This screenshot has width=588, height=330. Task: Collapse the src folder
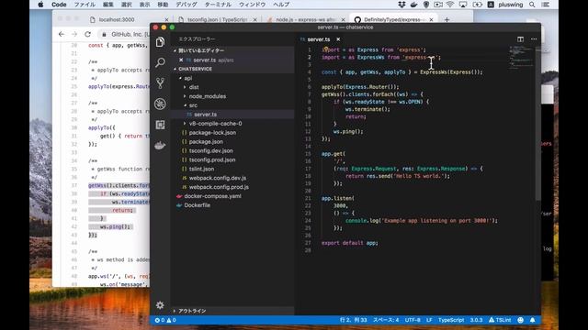pos(185,105)
